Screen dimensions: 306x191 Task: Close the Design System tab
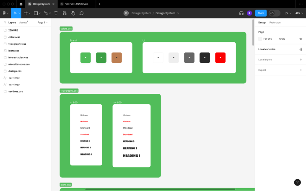point(53,4)
